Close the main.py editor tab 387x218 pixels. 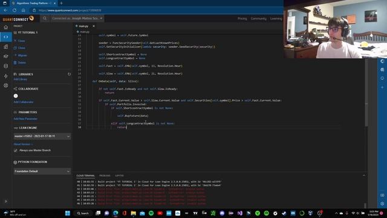tap(94, 26)
